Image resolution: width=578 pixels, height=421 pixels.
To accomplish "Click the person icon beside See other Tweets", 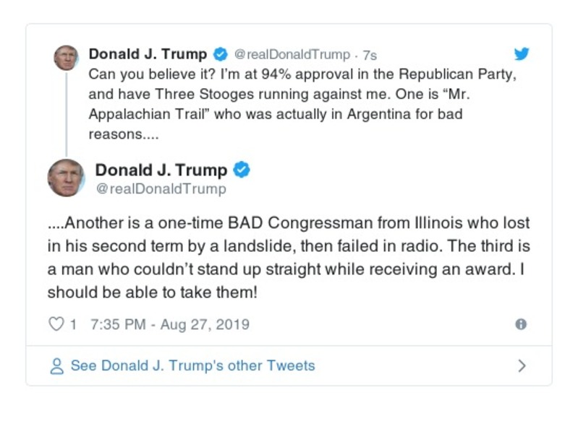I will 56,366.
